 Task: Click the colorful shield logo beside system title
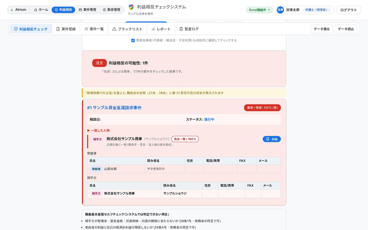click(131, 7)
